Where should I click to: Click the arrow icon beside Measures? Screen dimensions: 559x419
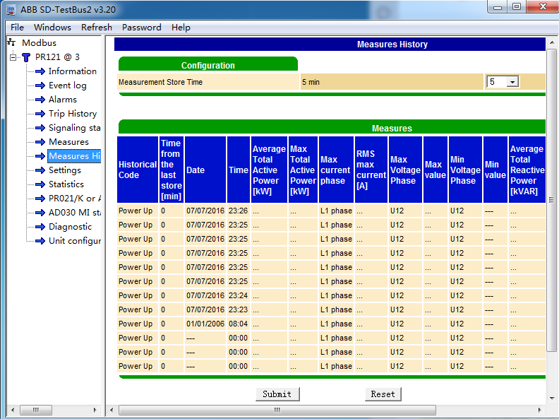coord(40,142)
